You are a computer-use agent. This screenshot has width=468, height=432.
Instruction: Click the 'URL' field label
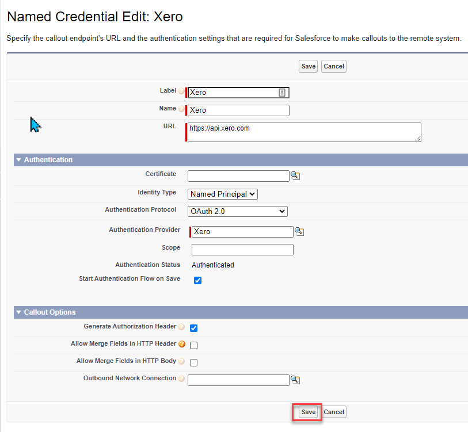click(170, 126)
